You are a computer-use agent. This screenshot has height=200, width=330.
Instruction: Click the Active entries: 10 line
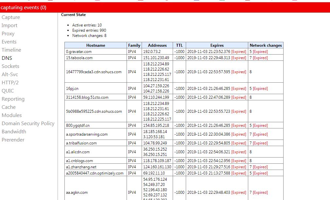coord(87,25)
